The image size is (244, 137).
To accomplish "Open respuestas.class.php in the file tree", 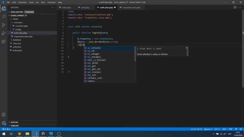I will (23, 37).
